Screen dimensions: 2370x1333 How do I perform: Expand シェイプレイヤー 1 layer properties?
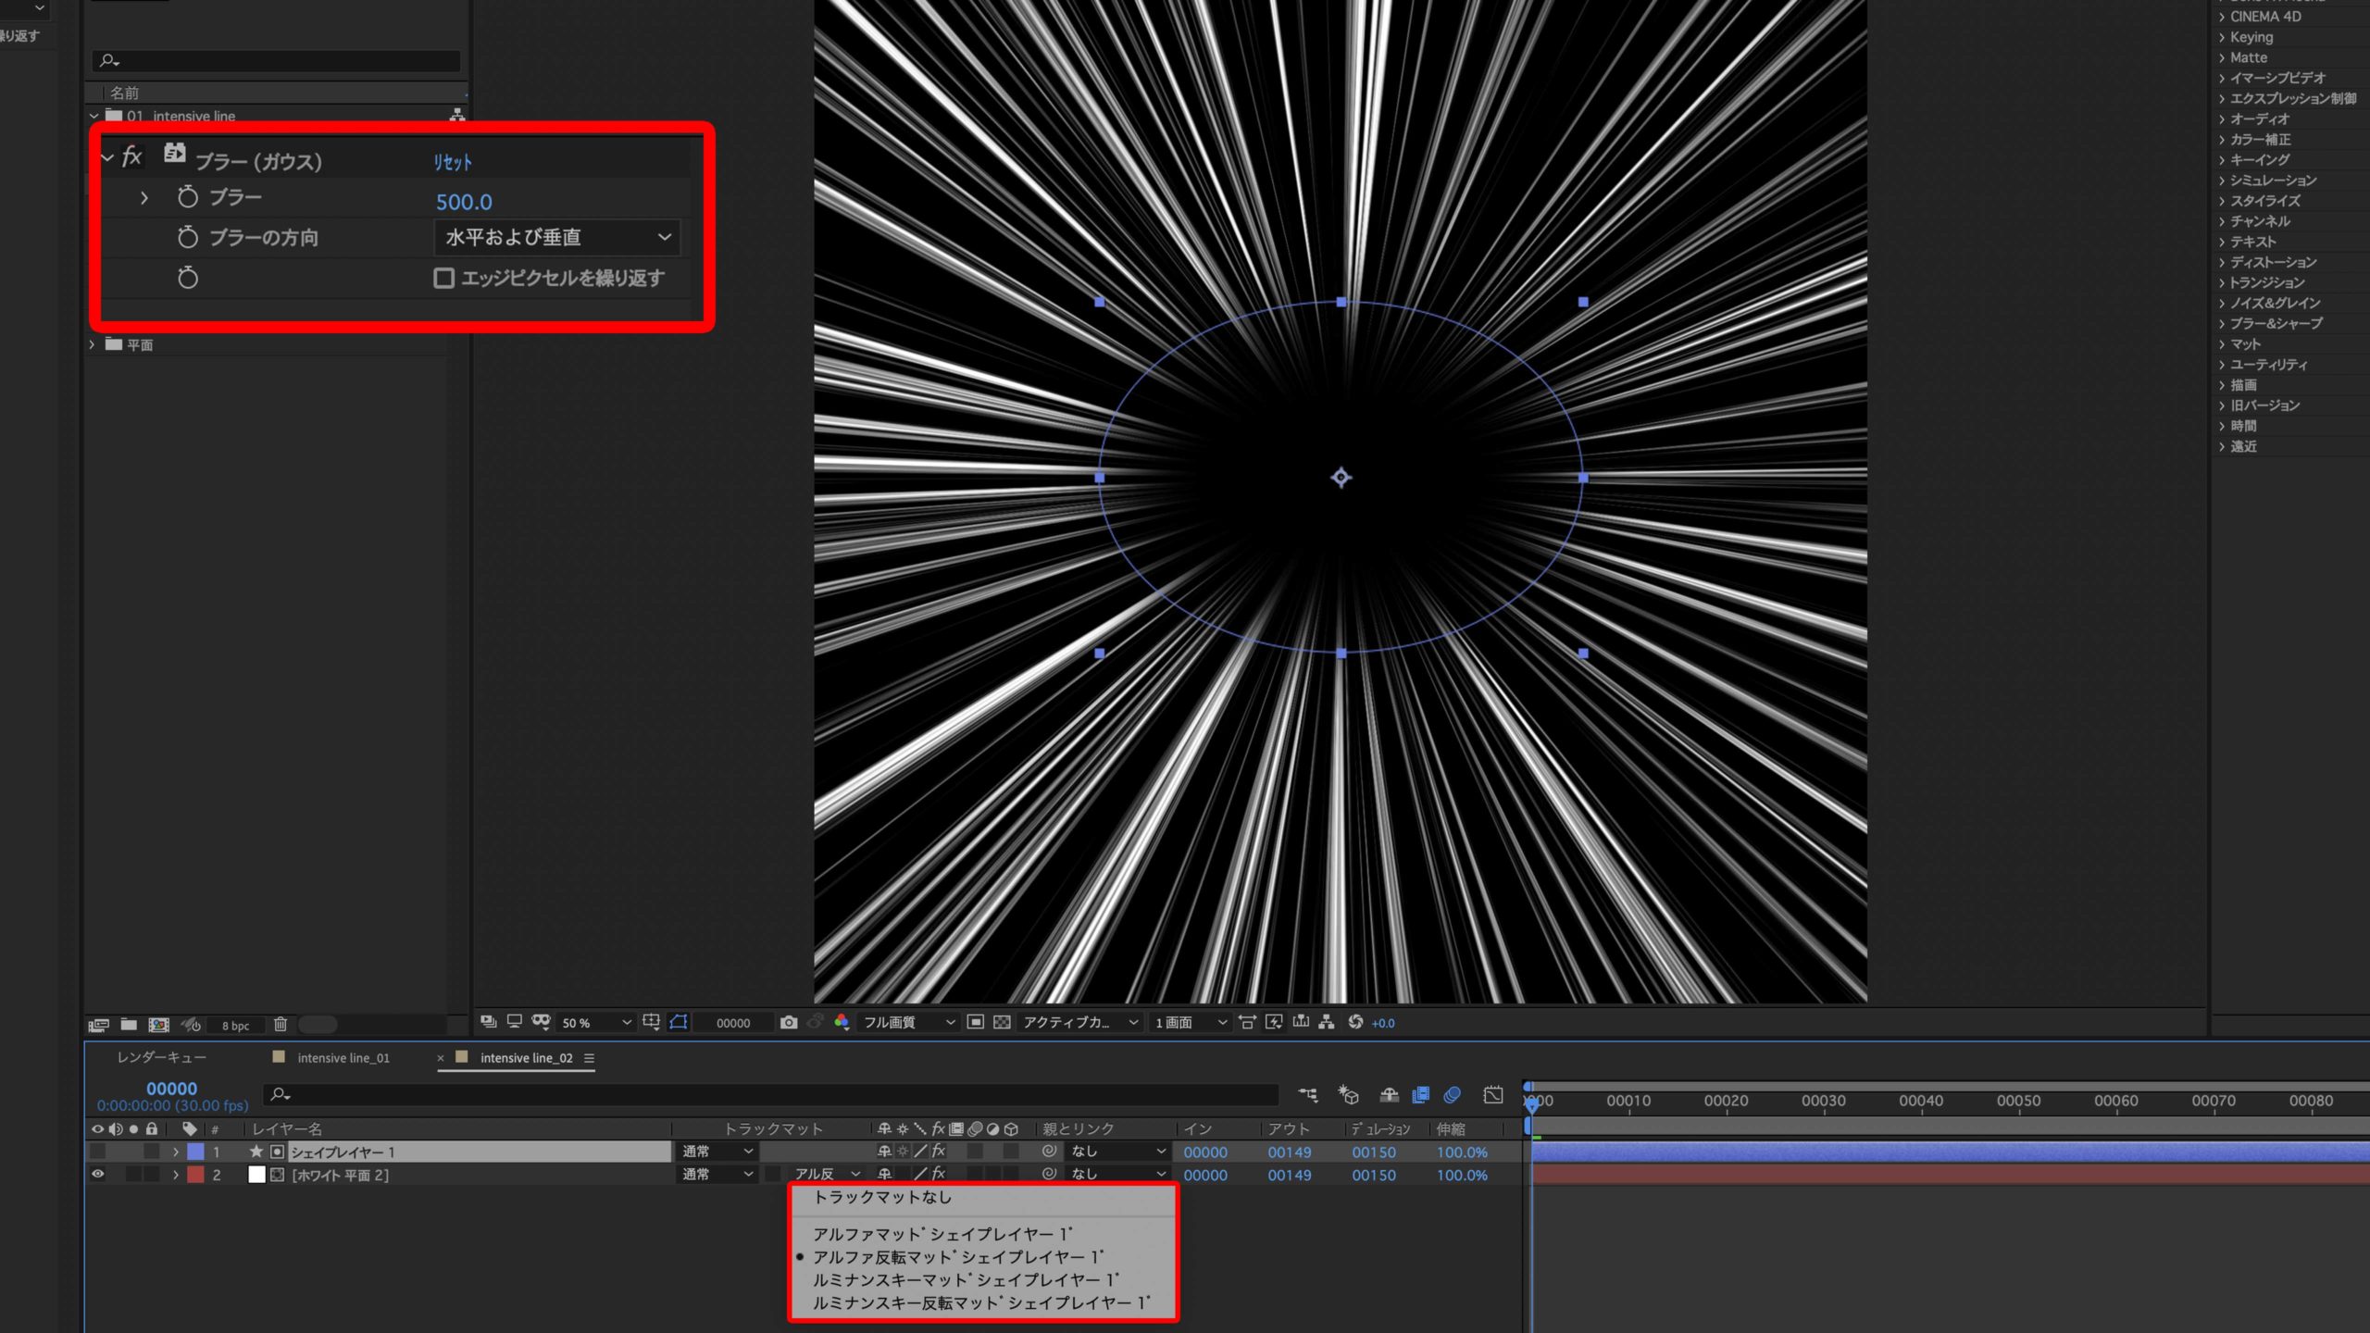(x=176, y=1152)
